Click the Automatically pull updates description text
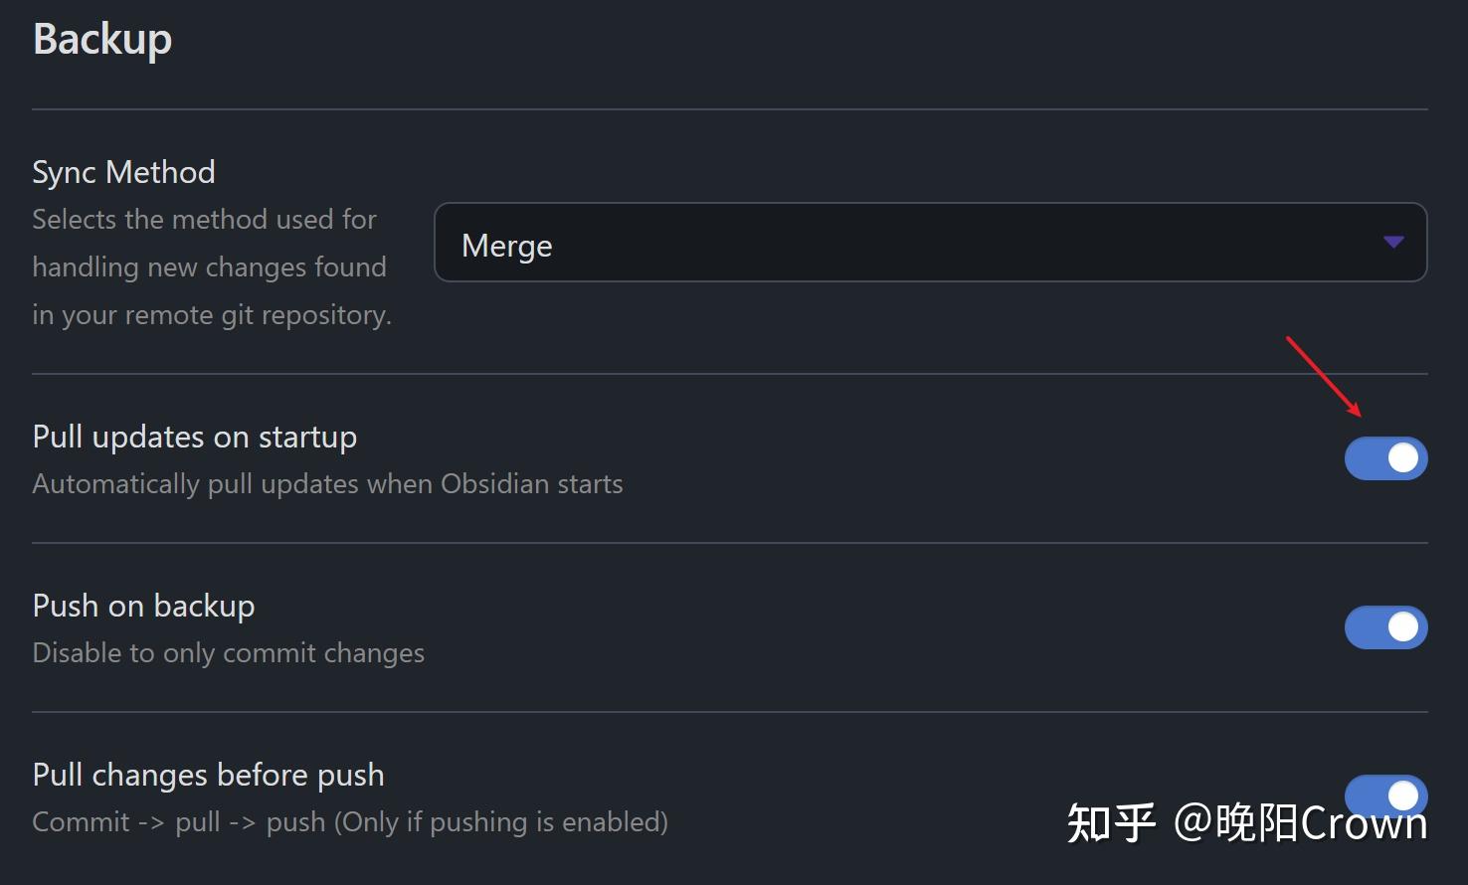This screenshot has width=1468, height=885. pos(327,483)
